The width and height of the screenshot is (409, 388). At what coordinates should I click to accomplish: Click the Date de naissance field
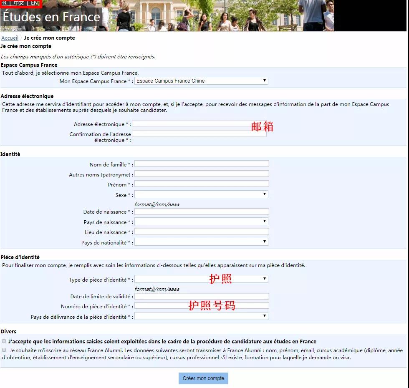point(202,212)
